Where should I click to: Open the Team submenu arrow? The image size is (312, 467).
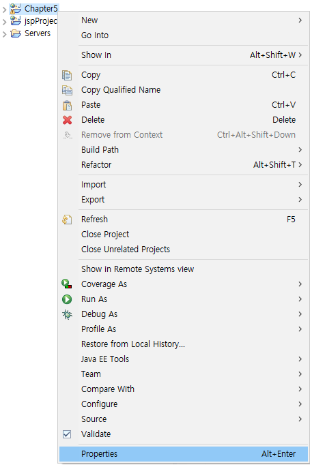pos(300,374)
